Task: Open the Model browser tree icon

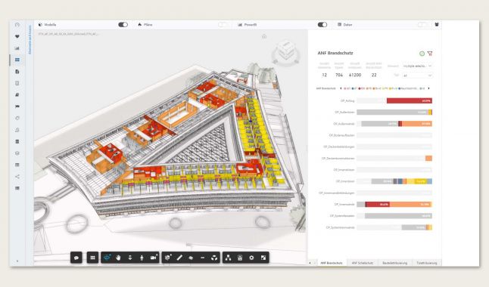Action: point(229,258)
